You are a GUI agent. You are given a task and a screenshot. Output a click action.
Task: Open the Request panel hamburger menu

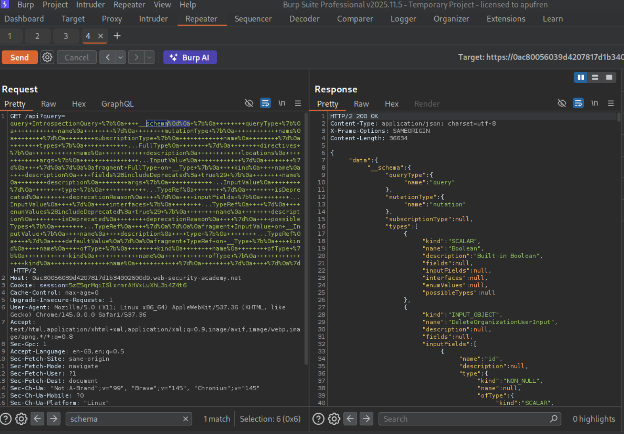click(298, 103)
